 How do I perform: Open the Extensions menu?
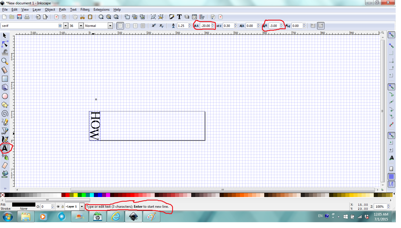101,10
